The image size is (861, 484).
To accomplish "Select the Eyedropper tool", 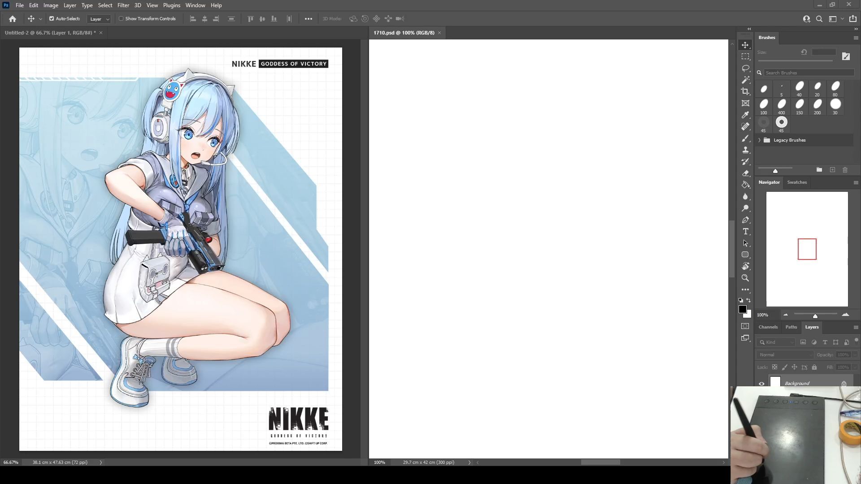I will click(745, 115).
